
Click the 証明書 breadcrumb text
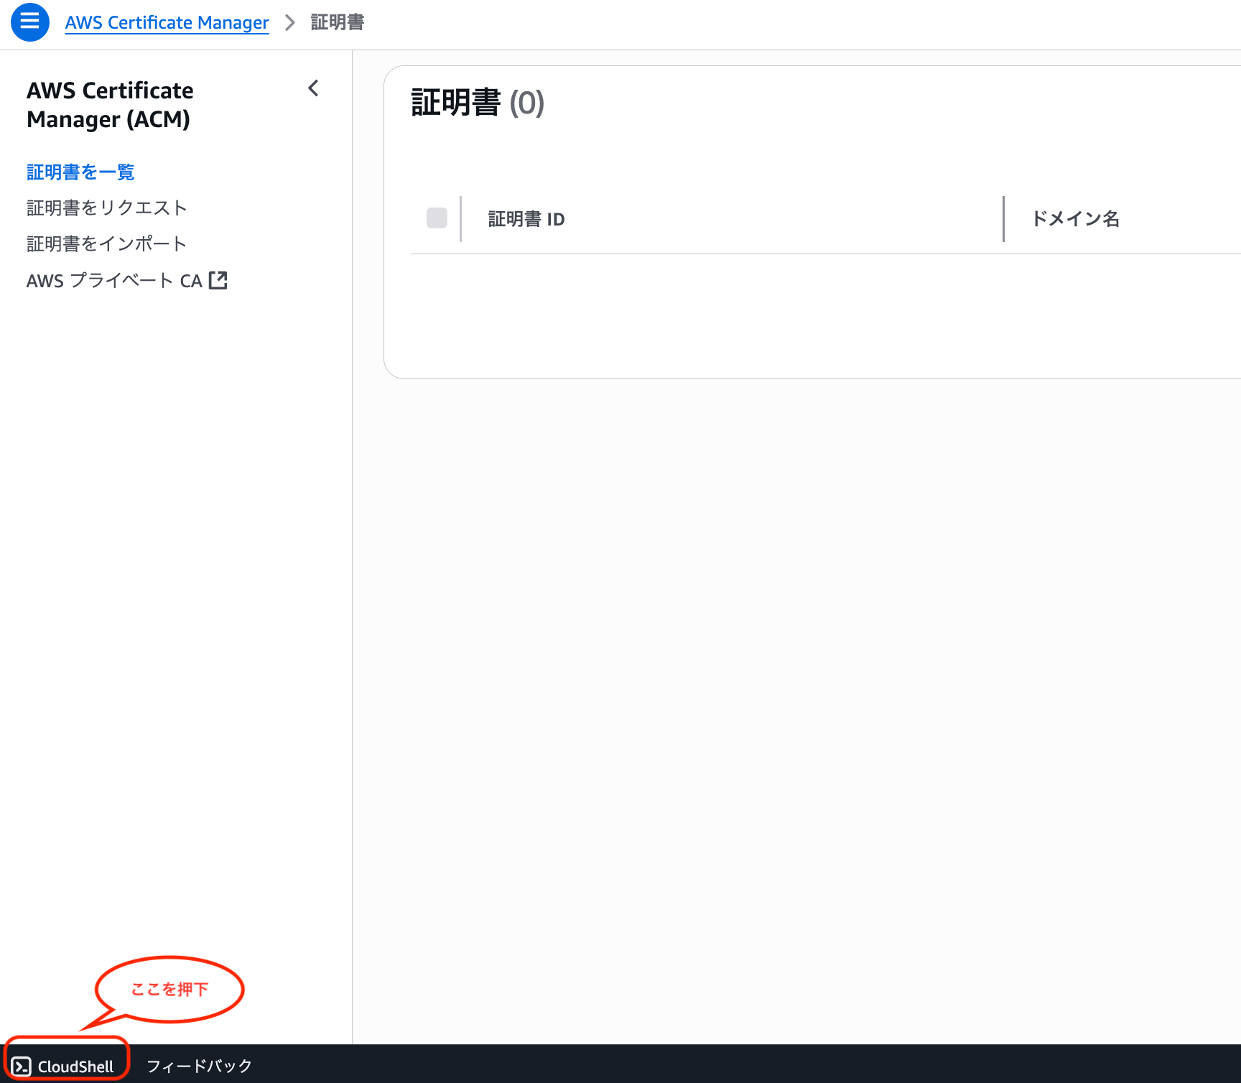click(x=338, y=23)
